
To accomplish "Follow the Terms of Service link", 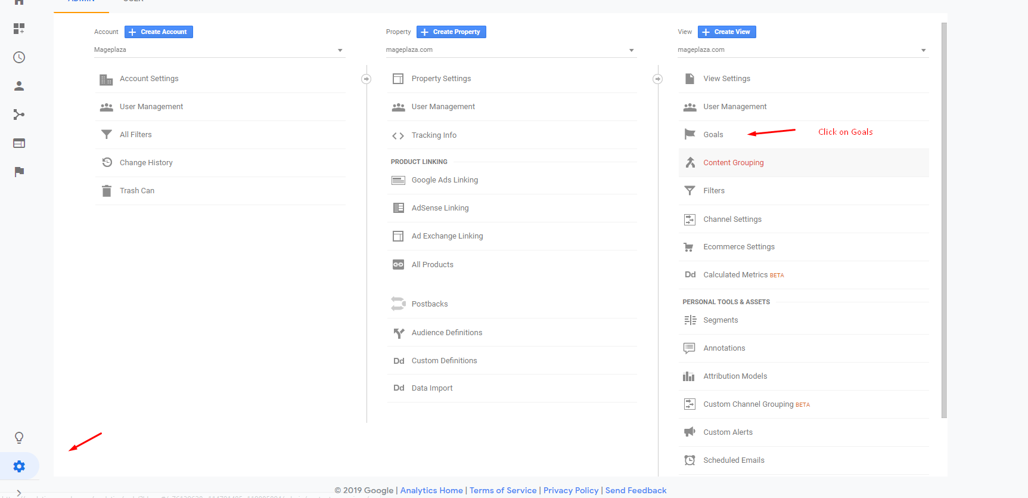I will [x=503, y=490].
